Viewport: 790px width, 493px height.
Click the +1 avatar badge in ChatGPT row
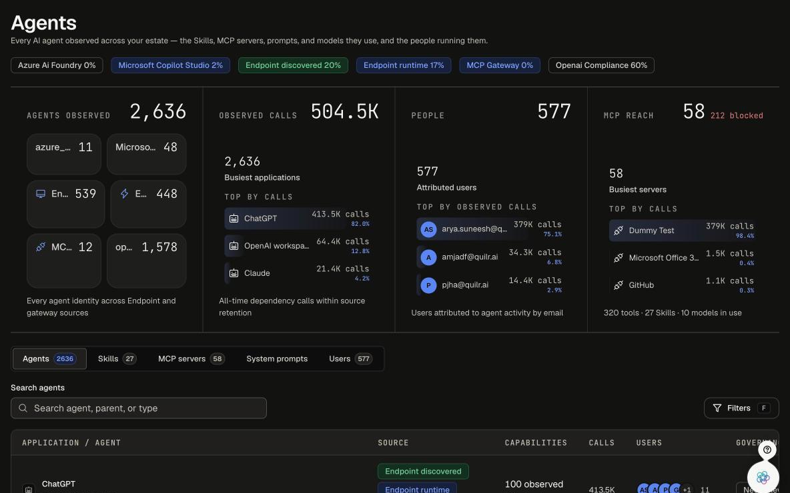point(687,490)
